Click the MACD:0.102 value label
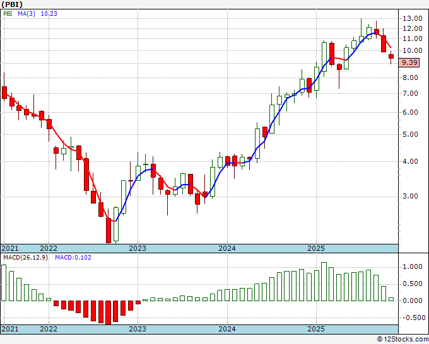The width and height of the screenshot is (429, 344). pos(73,258)
